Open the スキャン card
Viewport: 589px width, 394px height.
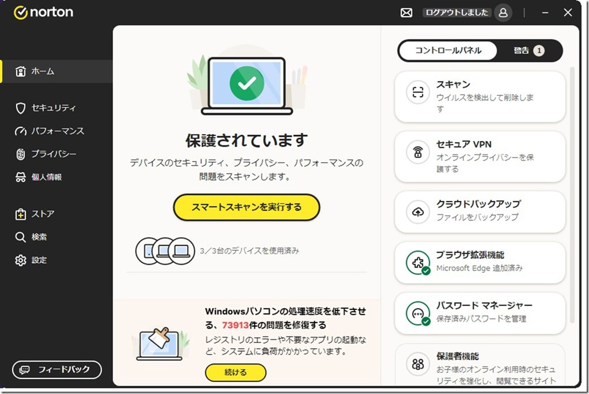(480, 97)
